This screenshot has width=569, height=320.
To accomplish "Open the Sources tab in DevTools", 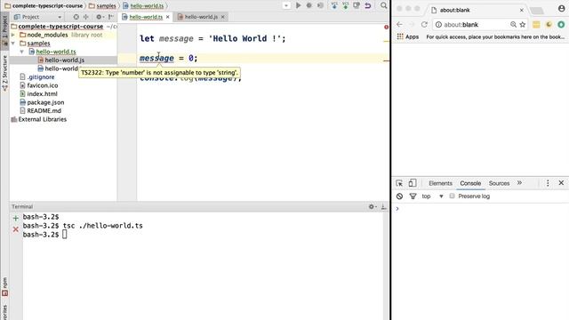I will tap(499, 184).
